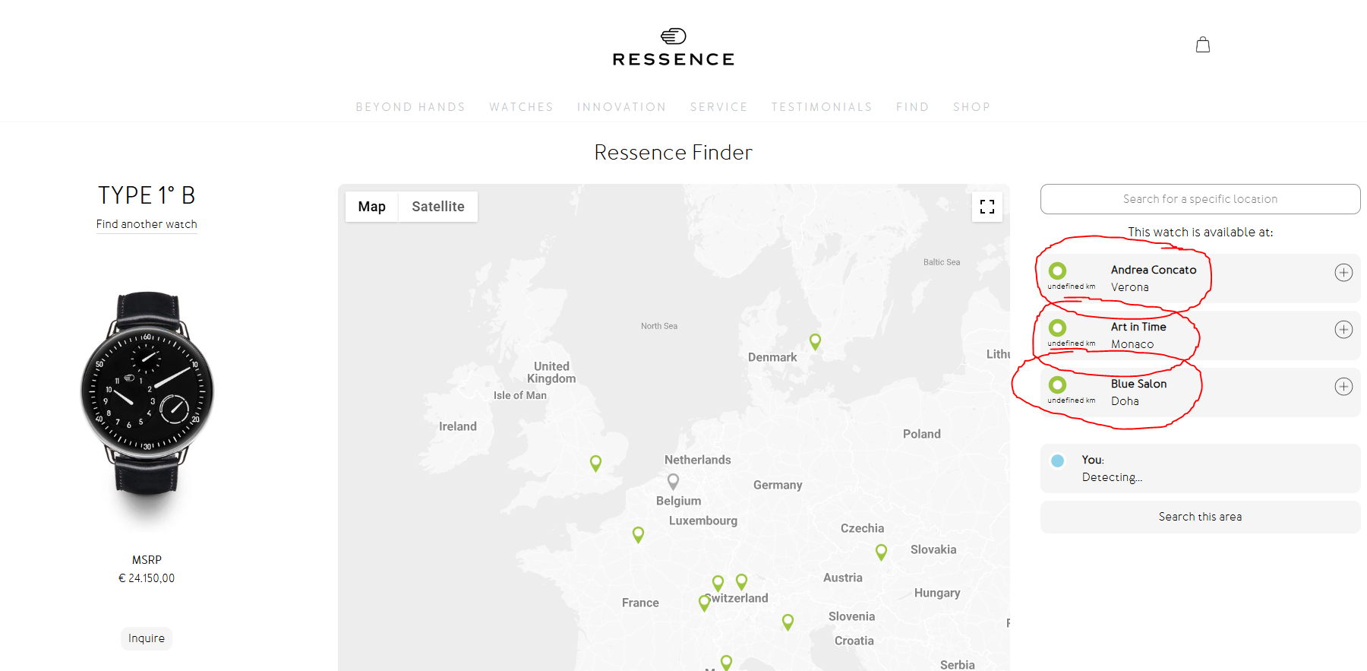
Task: Select the map pin near Czechia and Slovakia
Action: coord(881,552)
